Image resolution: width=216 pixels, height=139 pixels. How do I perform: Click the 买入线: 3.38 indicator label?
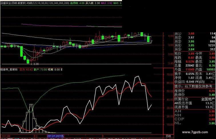(93, 3)
